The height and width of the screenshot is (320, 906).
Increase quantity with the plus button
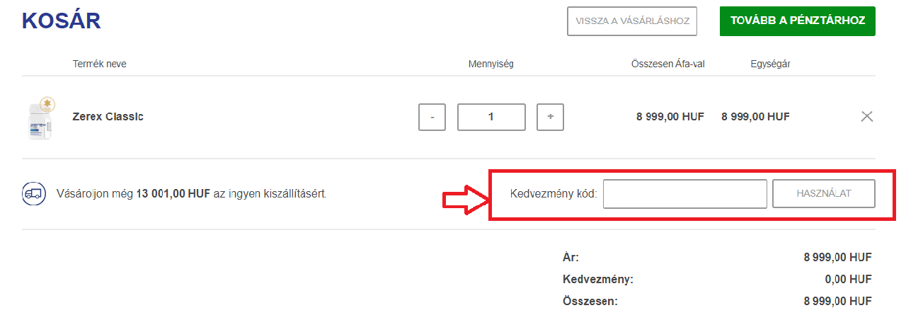(550, 117)
